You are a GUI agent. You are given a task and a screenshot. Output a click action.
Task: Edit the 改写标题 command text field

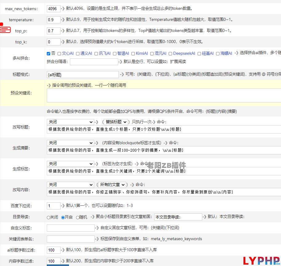[164, 129]
